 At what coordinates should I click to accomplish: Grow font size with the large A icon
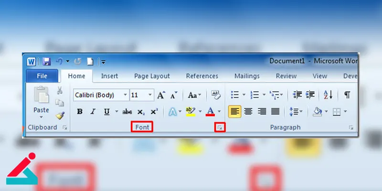(161, 95)
